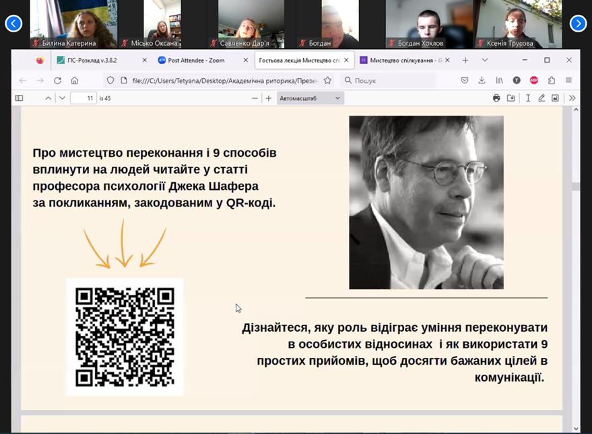Select Богдан Хохлов video thumbnail
592x434 pixels.
pyautogui.click(x=429, y=24)
